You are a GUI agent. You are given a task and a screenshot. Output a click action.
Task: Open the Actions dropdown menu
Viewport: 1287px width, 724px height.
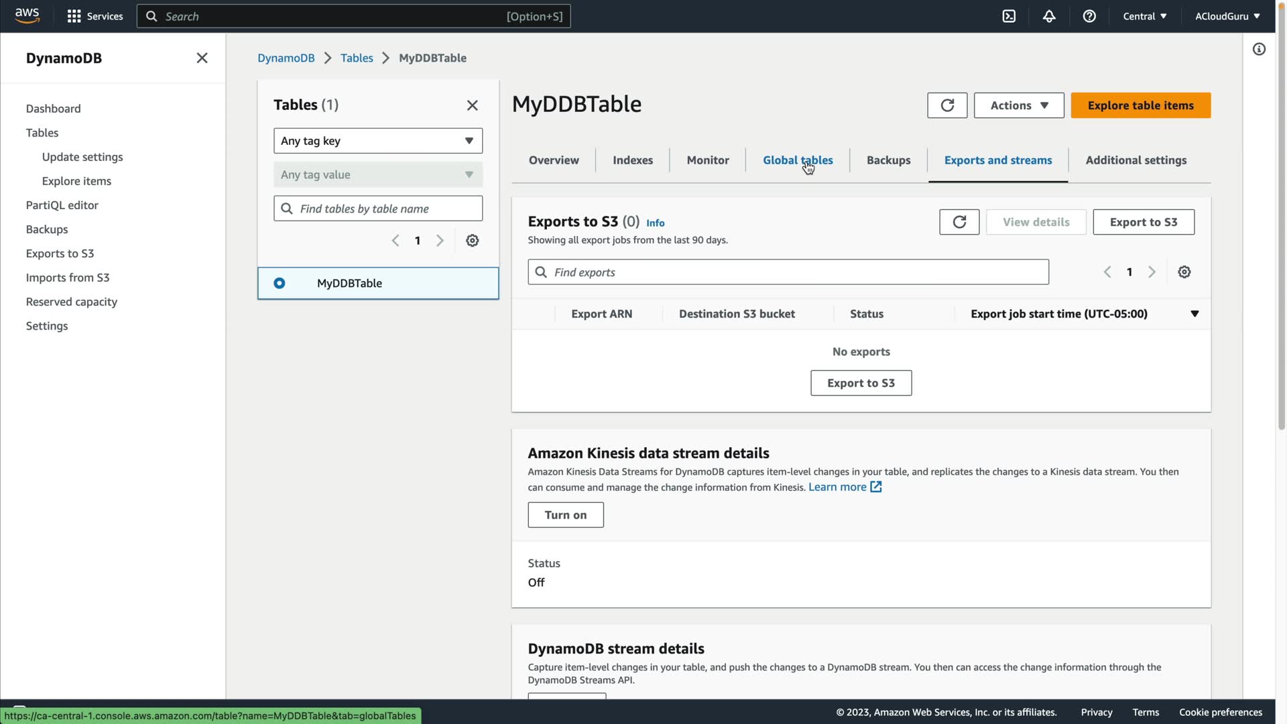click(x=1018, y=105)
